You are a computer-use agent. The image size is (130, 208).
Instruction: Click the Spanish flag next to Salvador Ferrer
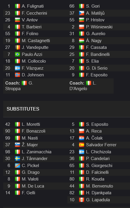82,145
